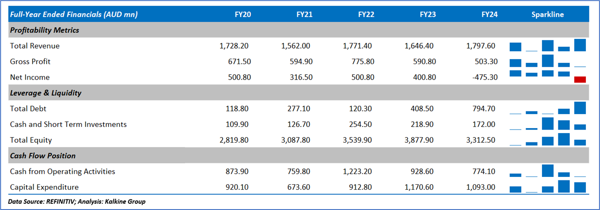Select the Capital Expenditure sparkline chart
600x210 pixels.
click(548, 187)
